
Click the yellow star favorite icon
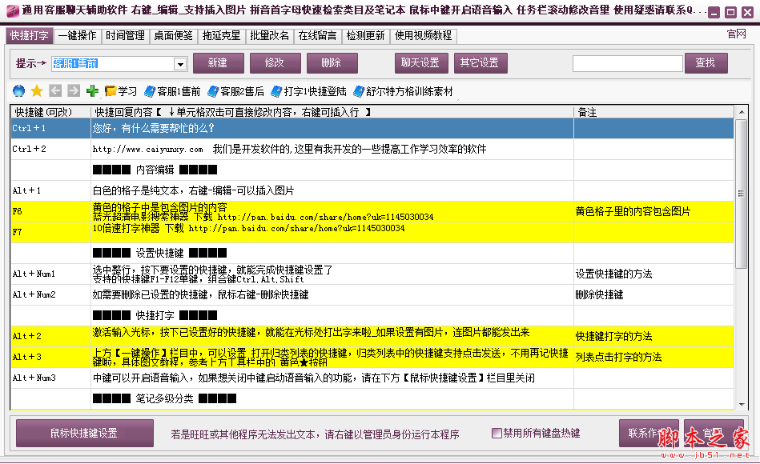point(36,90)
